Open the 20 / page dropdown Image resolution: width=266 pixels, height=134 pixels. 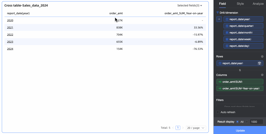196,128
